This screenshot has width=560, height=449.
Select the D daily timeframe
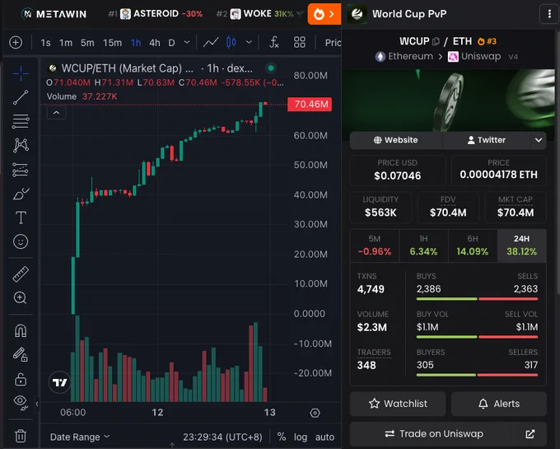coord(171,43)
